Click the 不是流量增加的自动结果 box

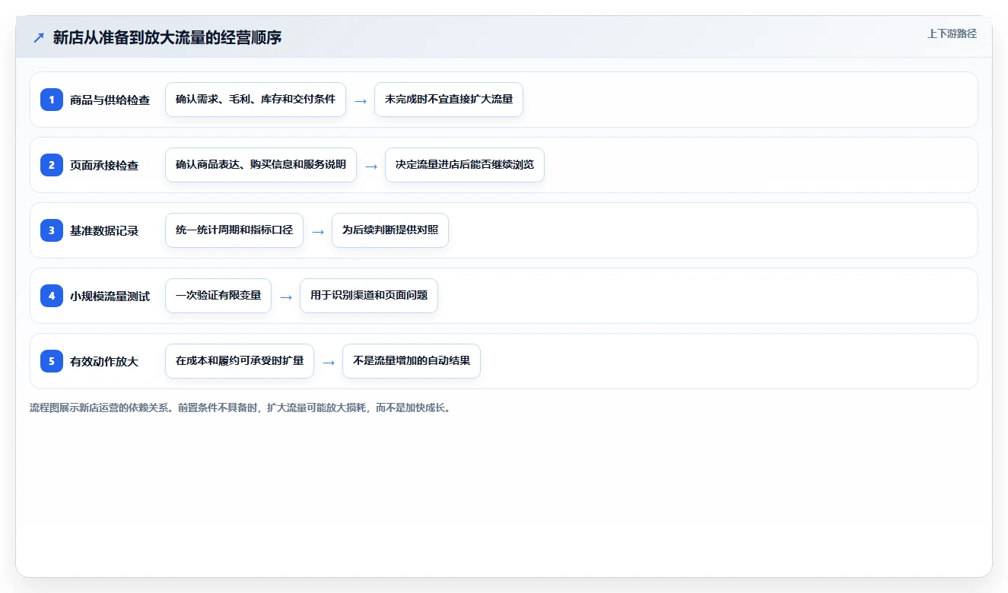tap(412, 361)
